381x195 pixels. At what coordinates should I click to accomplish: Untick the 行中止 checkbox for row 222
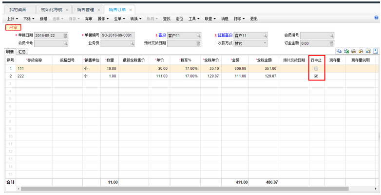point(316,76)
